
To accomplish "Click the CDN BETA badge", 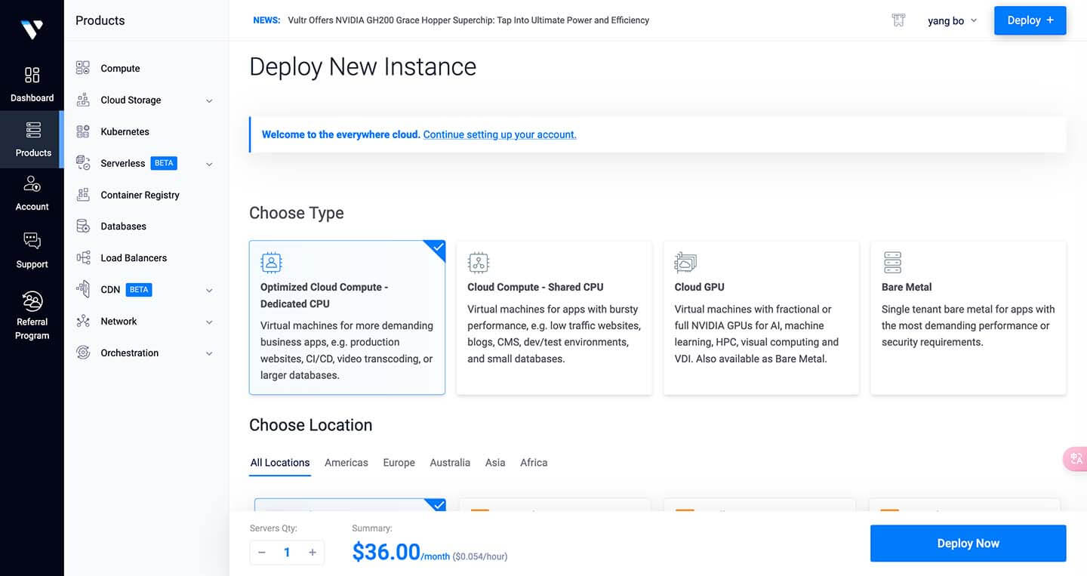I will click(139, 289).
